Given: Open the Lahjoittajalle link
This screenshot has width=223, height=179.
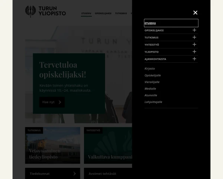Looking at the screenshot, I should coord(153,102).
